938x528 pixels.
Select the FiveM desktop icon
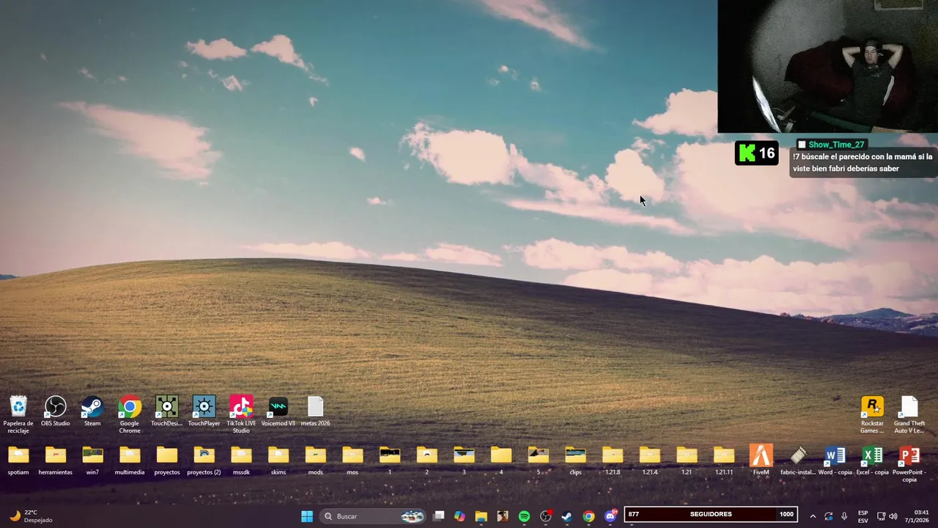pyautogui.click(x=761, y=461)
